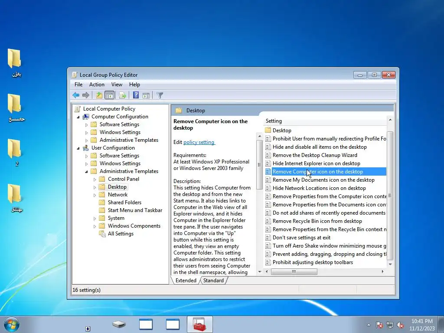Expand Windows Settings under Computer Configuration
This screenshot has height=333, width=444.
[86, 132]
